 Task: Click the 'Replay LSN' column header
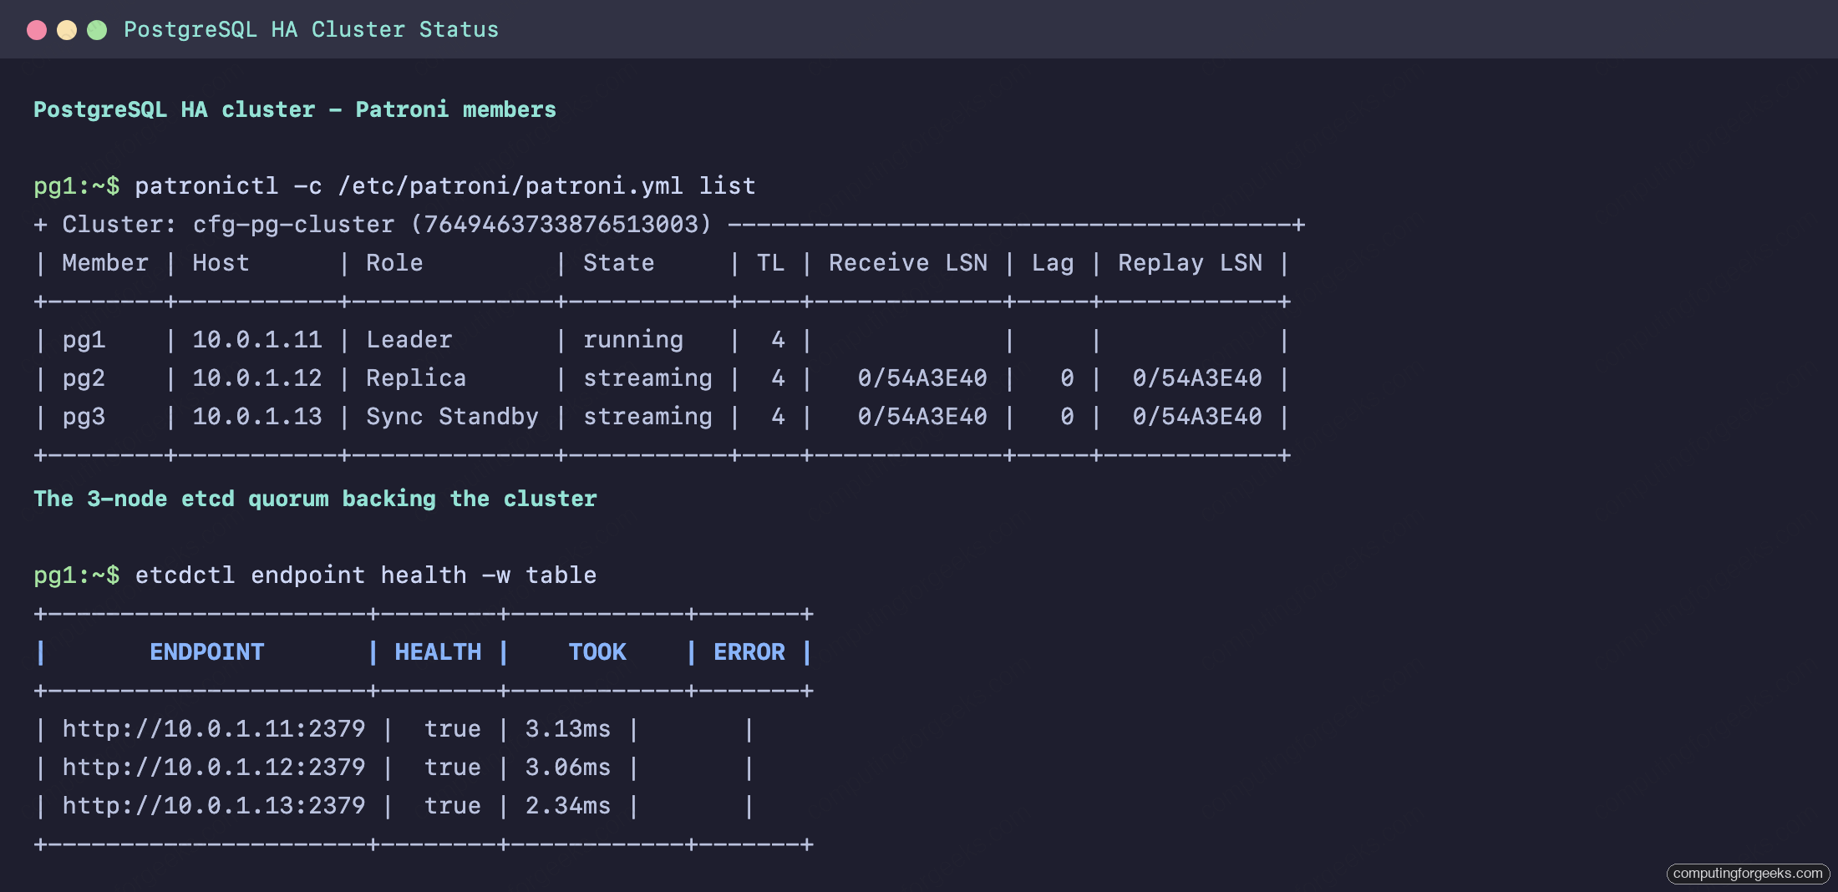[x=1191, y=263]
